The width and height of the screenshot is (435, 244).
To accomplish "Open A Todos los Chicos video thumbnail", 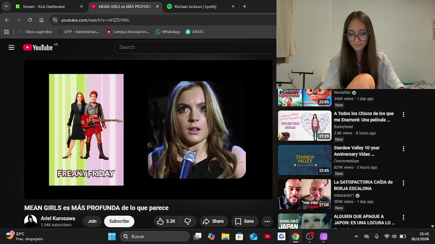I will point(304,126).
